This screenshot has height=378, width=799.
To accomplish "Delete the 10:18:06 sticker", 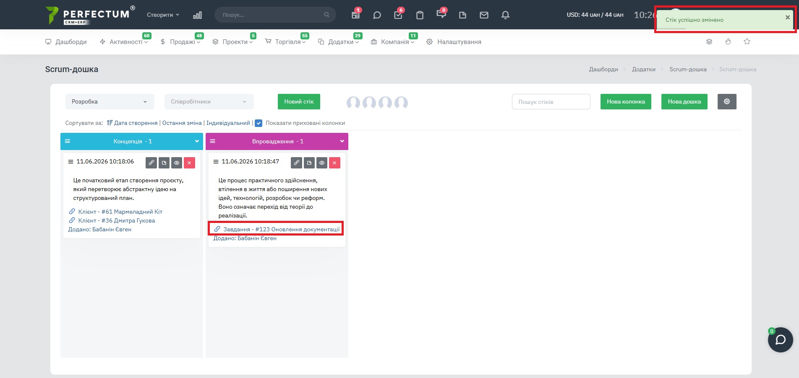I will [x=189, y=163].
